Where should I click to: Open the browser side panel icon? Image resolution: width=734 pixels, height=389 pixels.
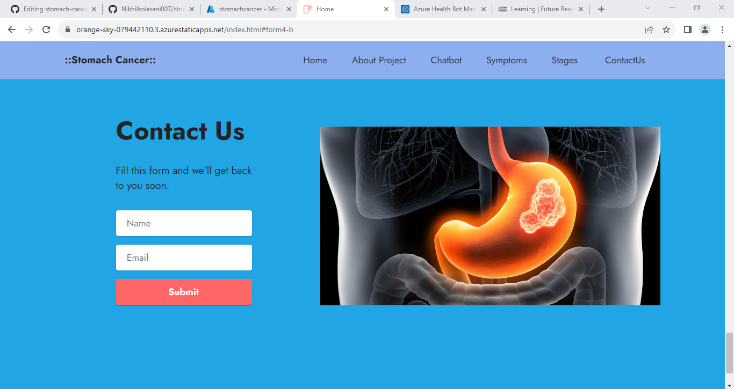(687, 30)
